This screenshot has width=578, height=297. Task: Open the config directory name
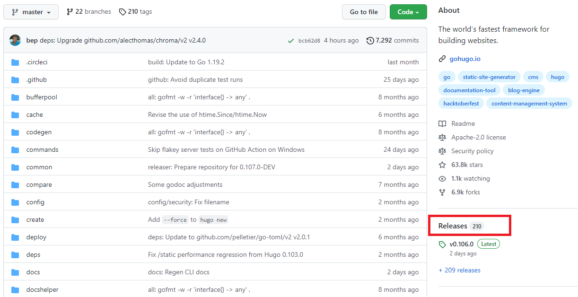(35, 202)
